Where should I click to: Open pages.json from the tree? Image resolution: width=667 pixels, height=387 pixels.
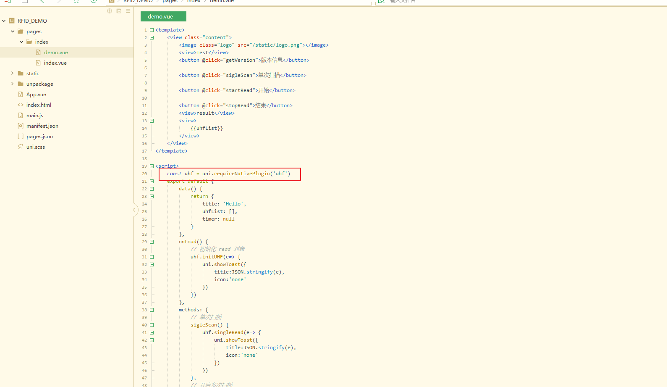[39, 136]
